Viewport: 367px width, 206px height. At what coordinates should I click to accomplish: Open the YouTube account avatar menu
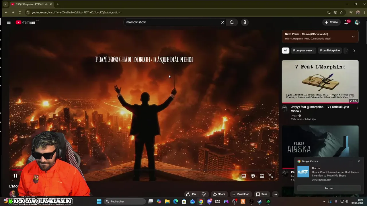pyautogui.click(x=357, y=22)
